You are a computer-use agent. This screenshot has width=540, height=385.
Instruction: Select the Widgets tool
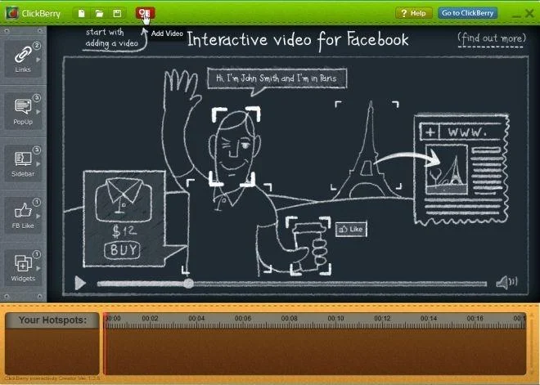coord(23,267)
